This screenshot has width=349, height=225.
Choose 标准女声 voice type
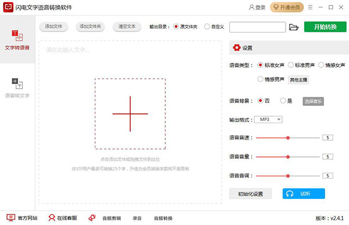[271, 65]
